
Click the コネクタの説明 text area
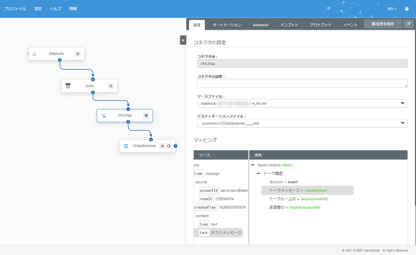pyautogui.click(x=302, y=83)
